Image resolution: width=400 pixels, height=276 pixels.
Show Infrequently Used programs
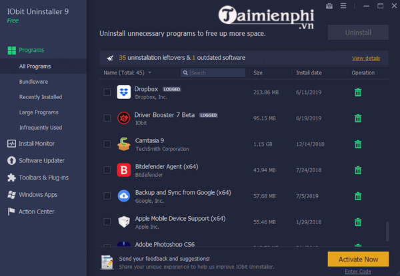tap(41, 128)
